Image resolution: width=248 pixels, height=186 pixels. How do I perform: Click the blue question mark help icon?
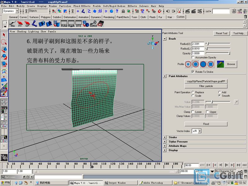(117, 11)
